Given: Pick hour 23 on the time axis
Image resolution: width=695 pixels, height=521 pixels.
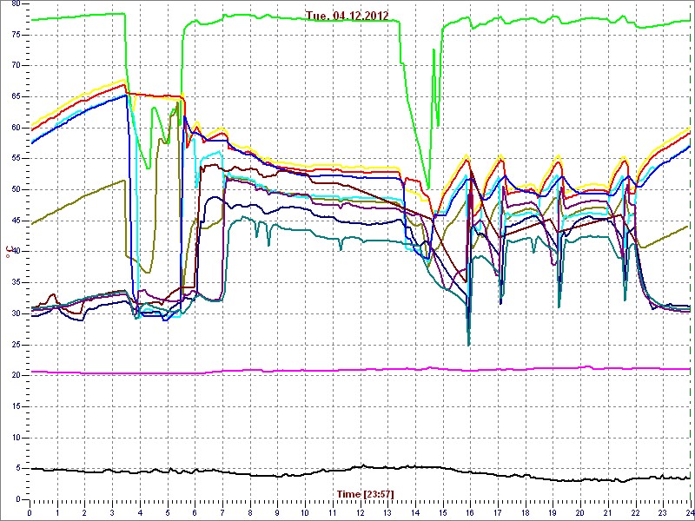Looking at the screenshot, I should [663, 513].
